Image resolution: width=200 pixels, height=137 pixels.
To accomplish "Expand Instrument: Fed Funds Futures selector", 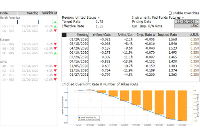I will tap(158, 18).
